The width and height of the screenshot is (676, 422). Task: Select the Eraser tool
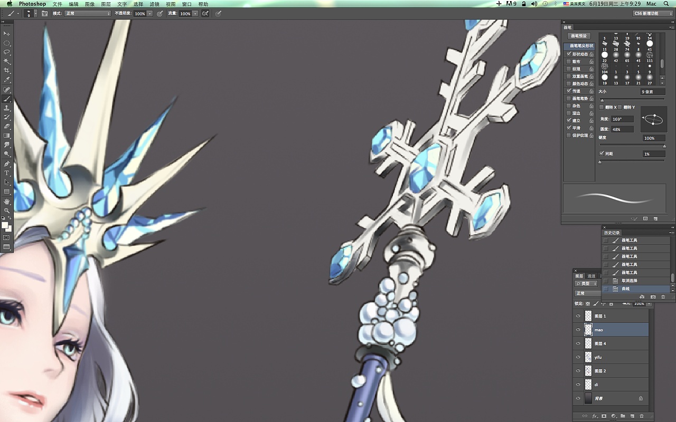click(7, 126)
